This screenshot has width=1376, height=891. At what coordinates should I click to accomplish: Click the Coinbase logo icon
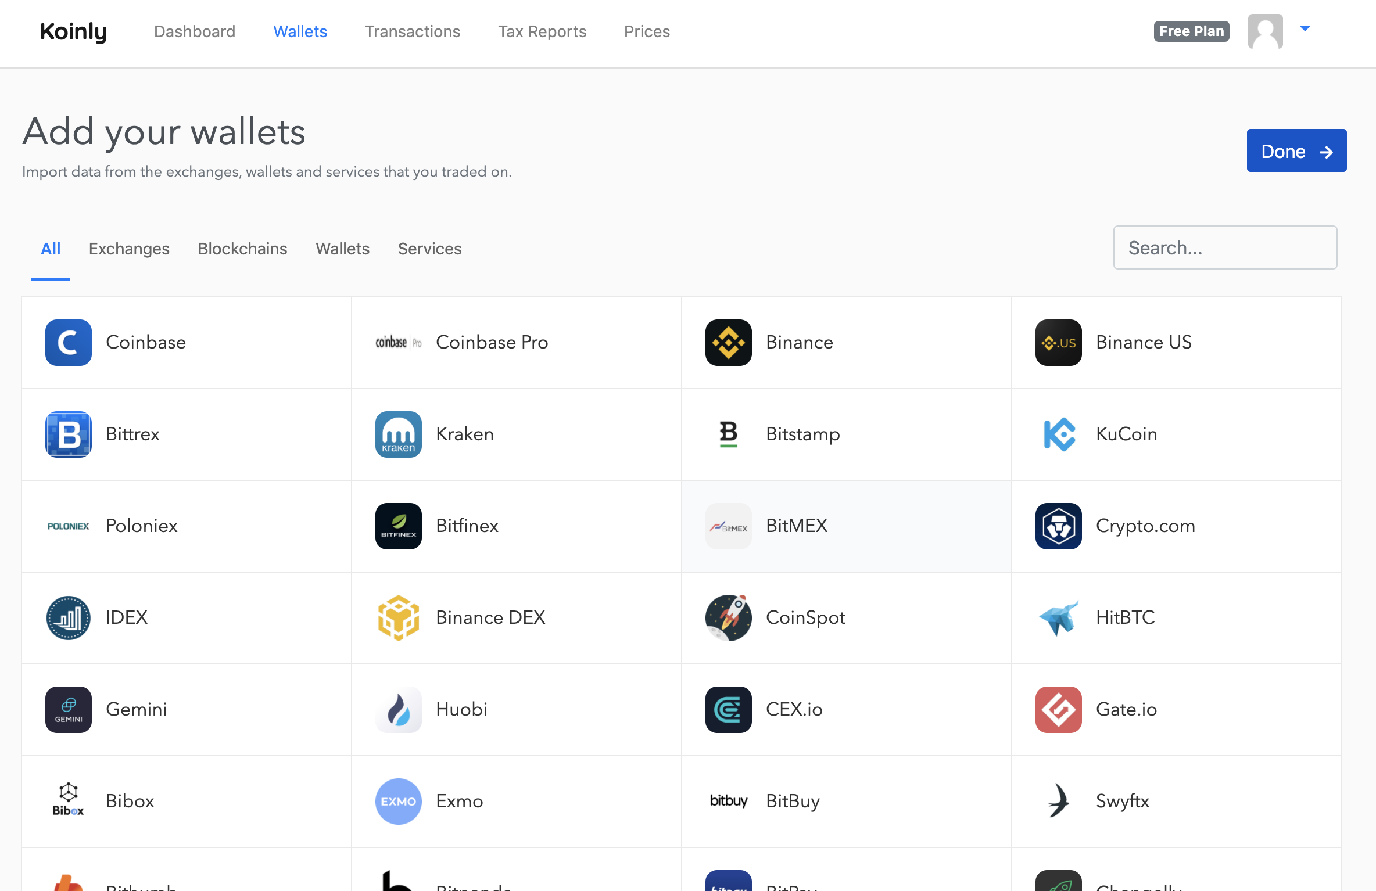pyautogui.click(x=69, y=343)
